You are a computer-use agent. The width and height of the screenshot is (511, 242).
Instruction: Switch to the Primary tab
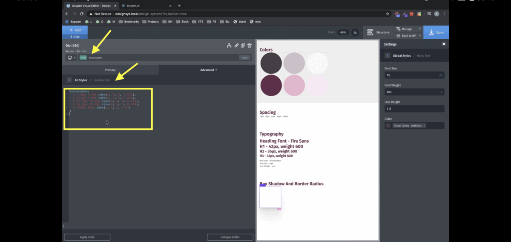click(x=110, y=70)
